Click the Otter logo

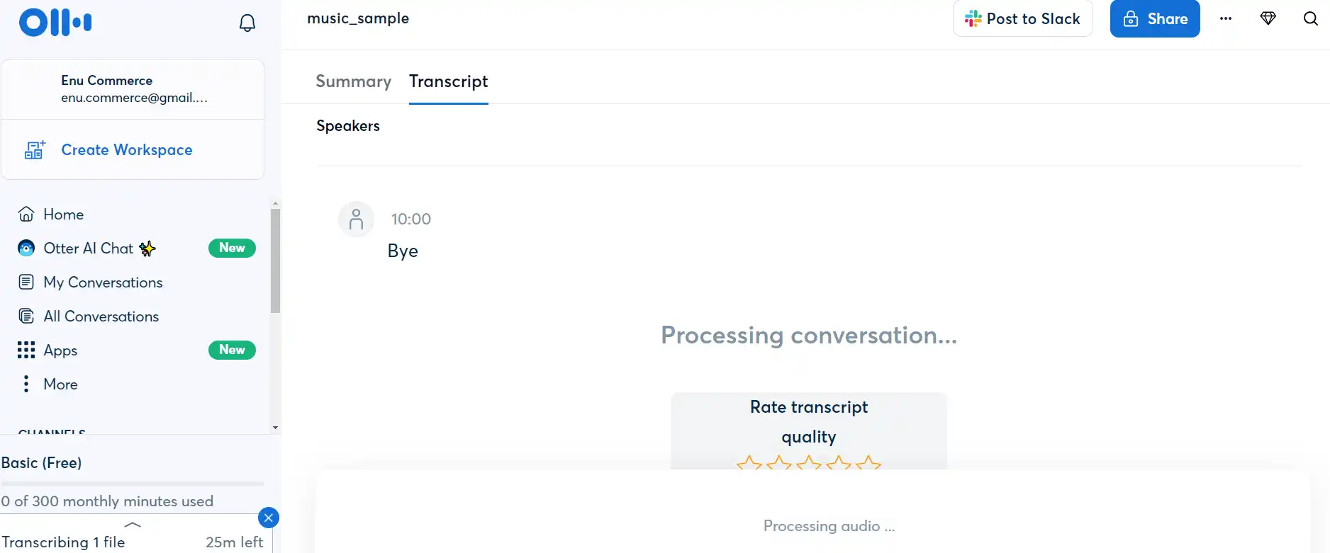(55, 23)
